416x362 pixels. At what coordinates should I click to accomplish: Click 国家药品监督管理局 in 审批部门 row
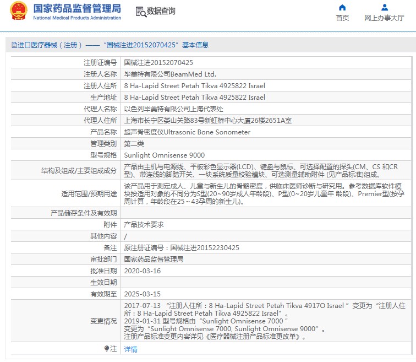coord(154,259)
